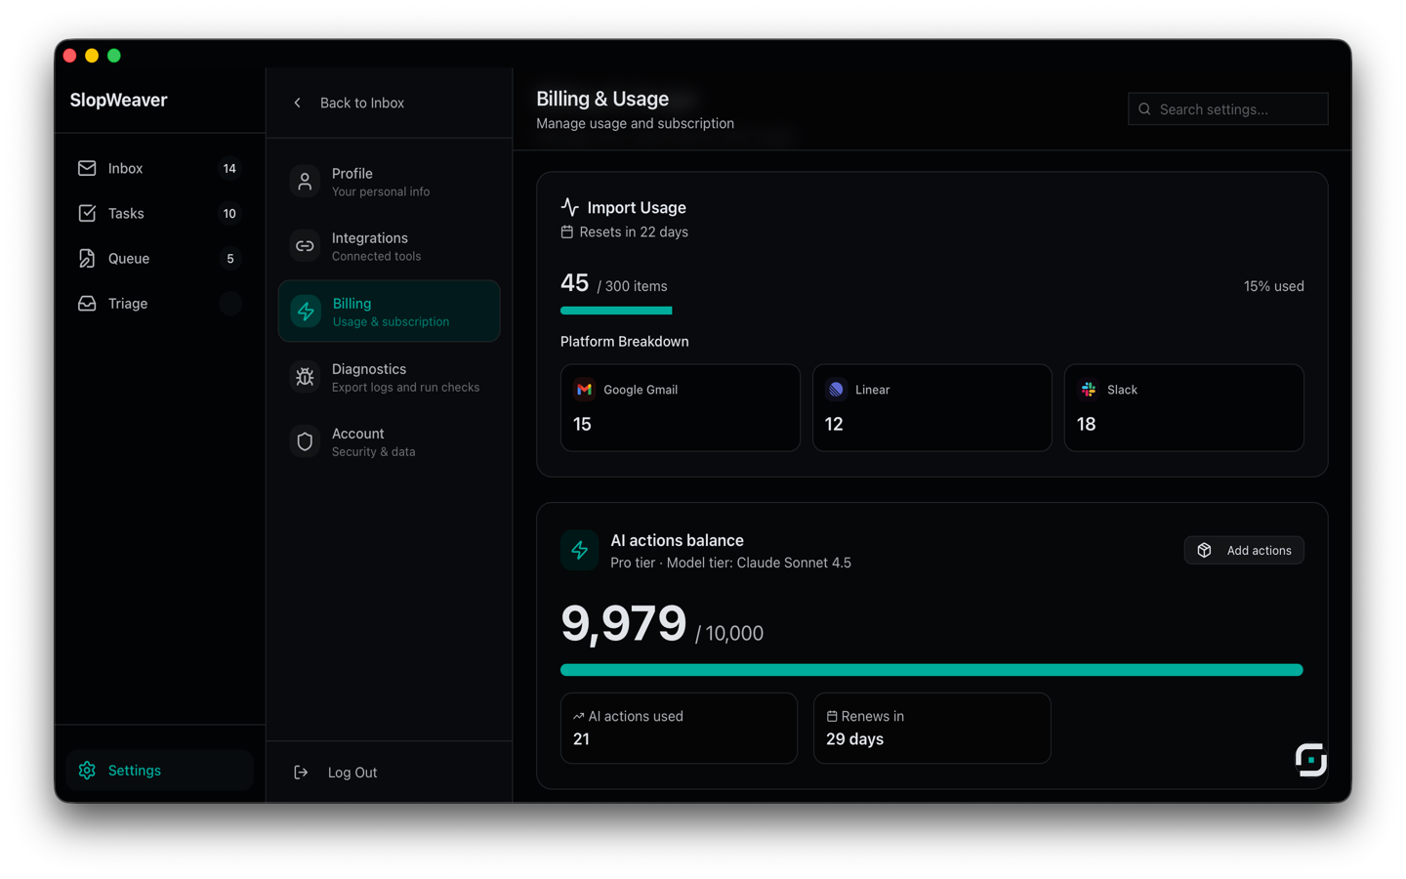
Task: Click the Tasks count badge 10
Action: coord(229,213)
